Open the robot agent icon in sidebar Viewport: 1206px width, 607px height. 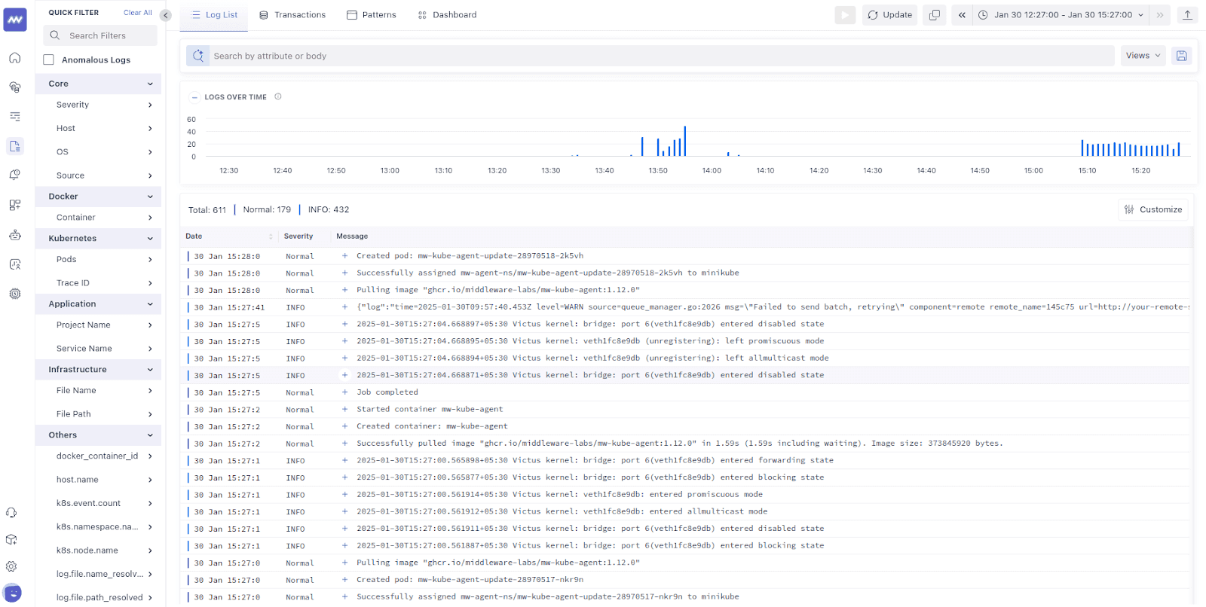coord(15,235)
